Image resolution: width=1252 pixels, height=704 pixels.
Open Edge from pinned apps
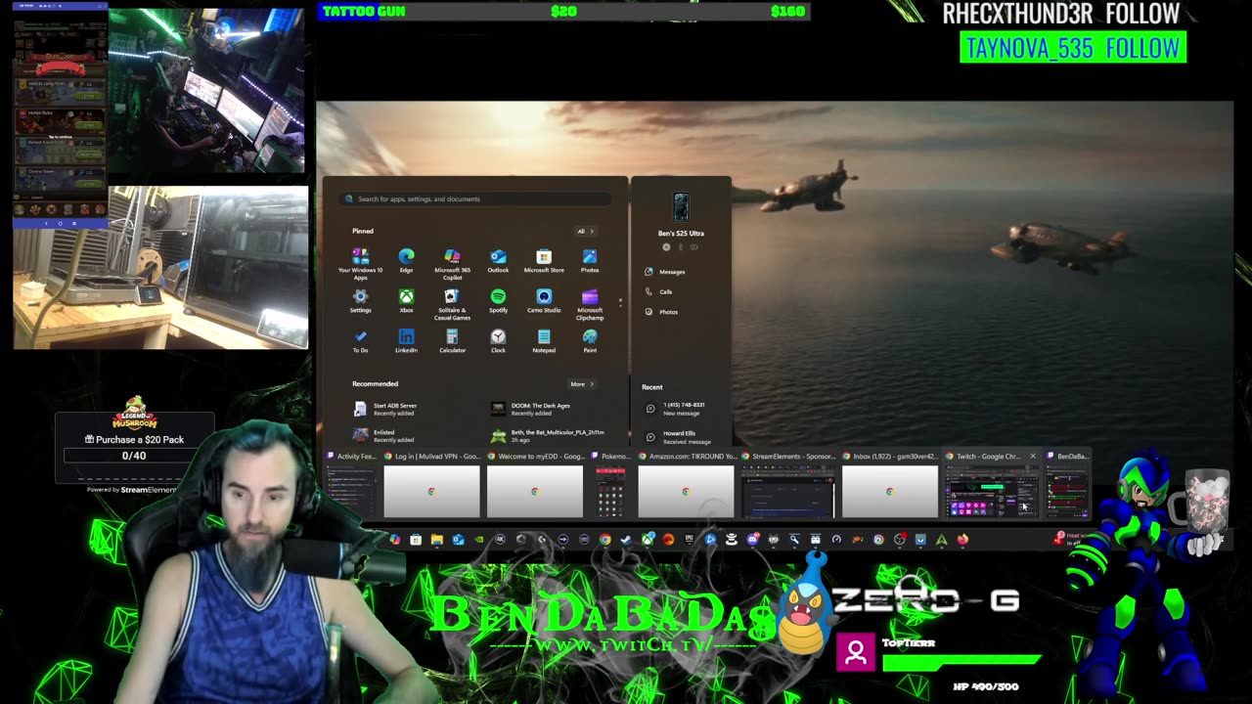(406, 261)
